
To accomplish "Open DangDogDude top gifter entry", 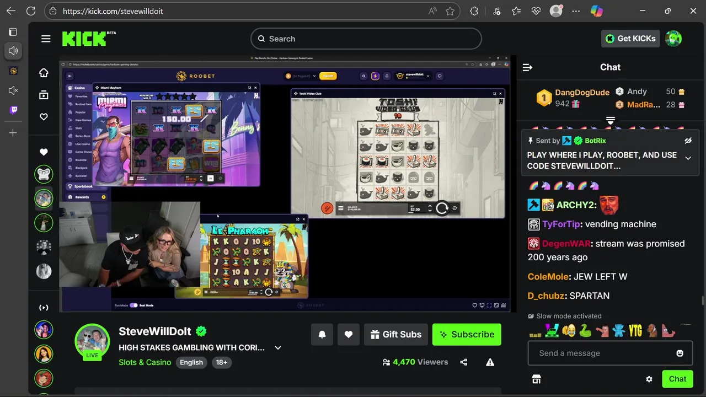I will click(x=573, y=98).
